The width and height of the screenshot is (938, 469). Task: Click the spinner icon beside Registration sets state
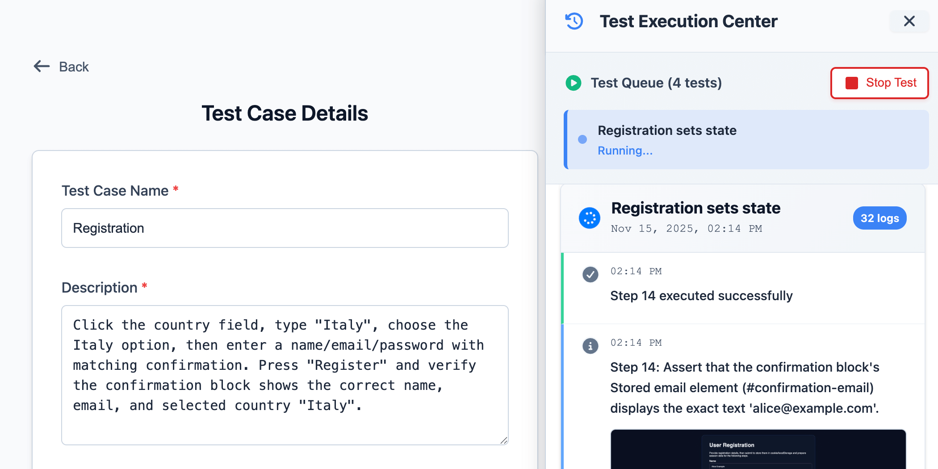tap(590, 218)
